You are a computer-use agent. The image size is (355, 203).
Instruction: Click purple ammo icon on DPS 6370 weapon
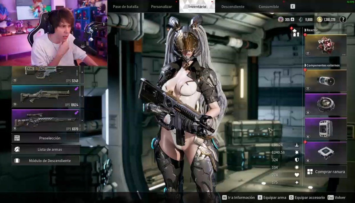[76, 112]
